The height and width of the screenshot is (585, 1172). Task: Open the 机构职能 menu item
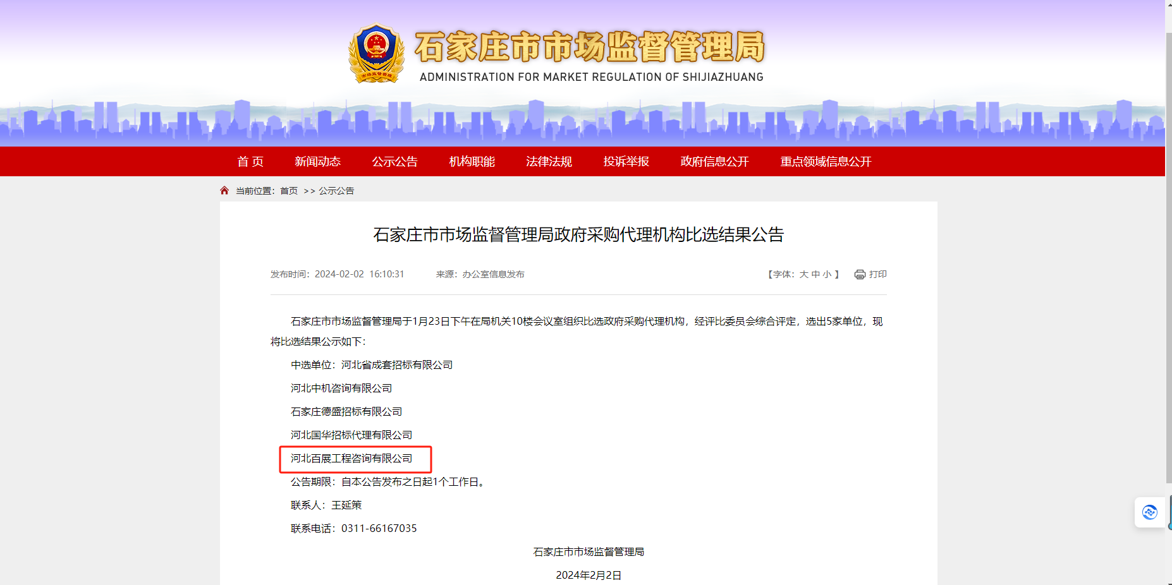click(472, 162)
